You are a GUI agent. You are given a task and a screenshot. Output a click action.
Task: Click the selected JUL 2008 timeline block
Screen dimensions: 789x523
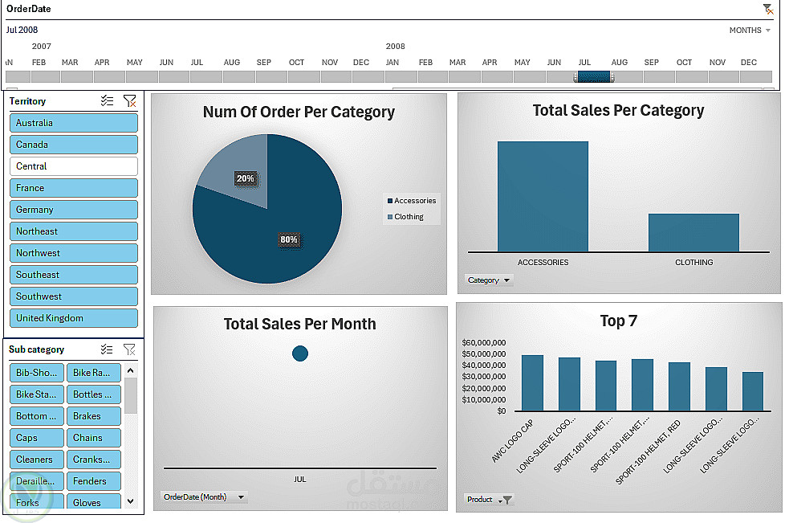click(594, 76)
